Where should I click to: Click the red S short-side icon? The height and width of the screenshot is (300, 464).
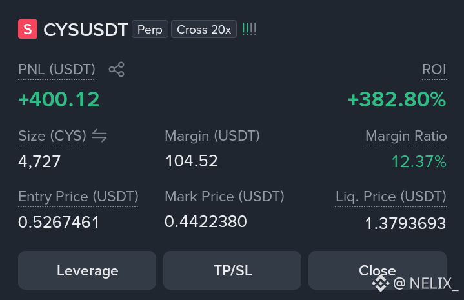[x=28, y=29]
